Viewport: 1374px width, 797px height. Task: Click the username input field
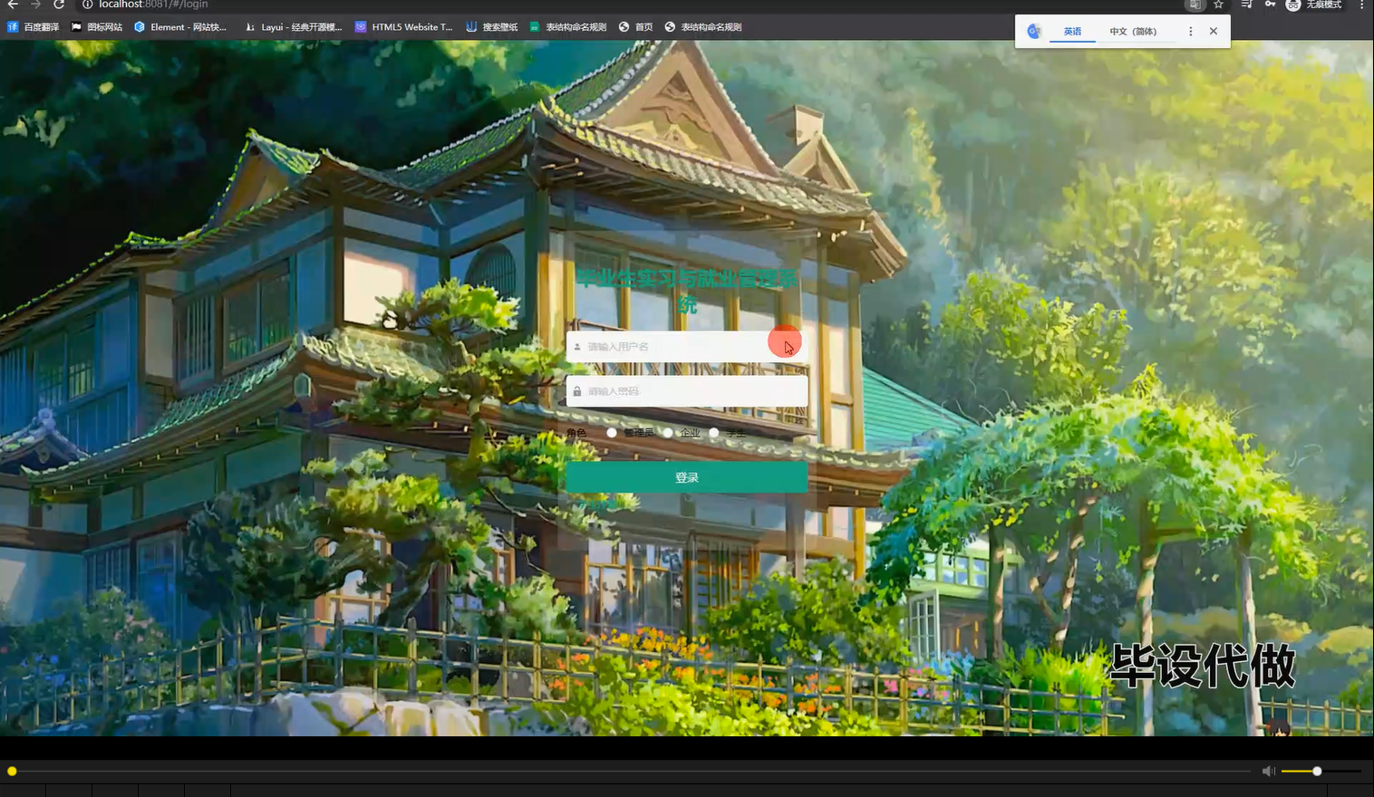[x=687, y=346]
